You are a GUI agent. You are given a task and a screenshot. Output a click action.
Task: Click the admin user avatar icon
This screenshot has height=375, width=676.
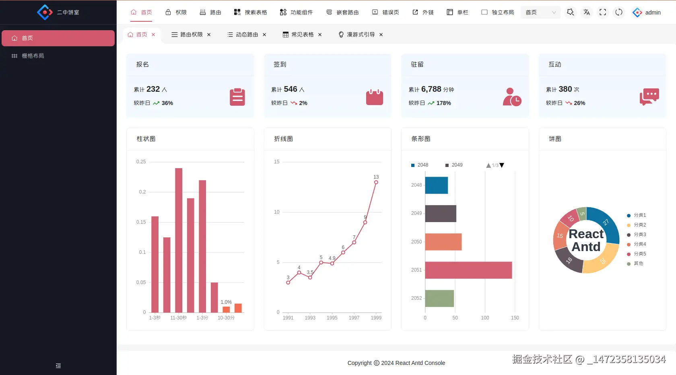pyautogui.click(x=637, y=12)
